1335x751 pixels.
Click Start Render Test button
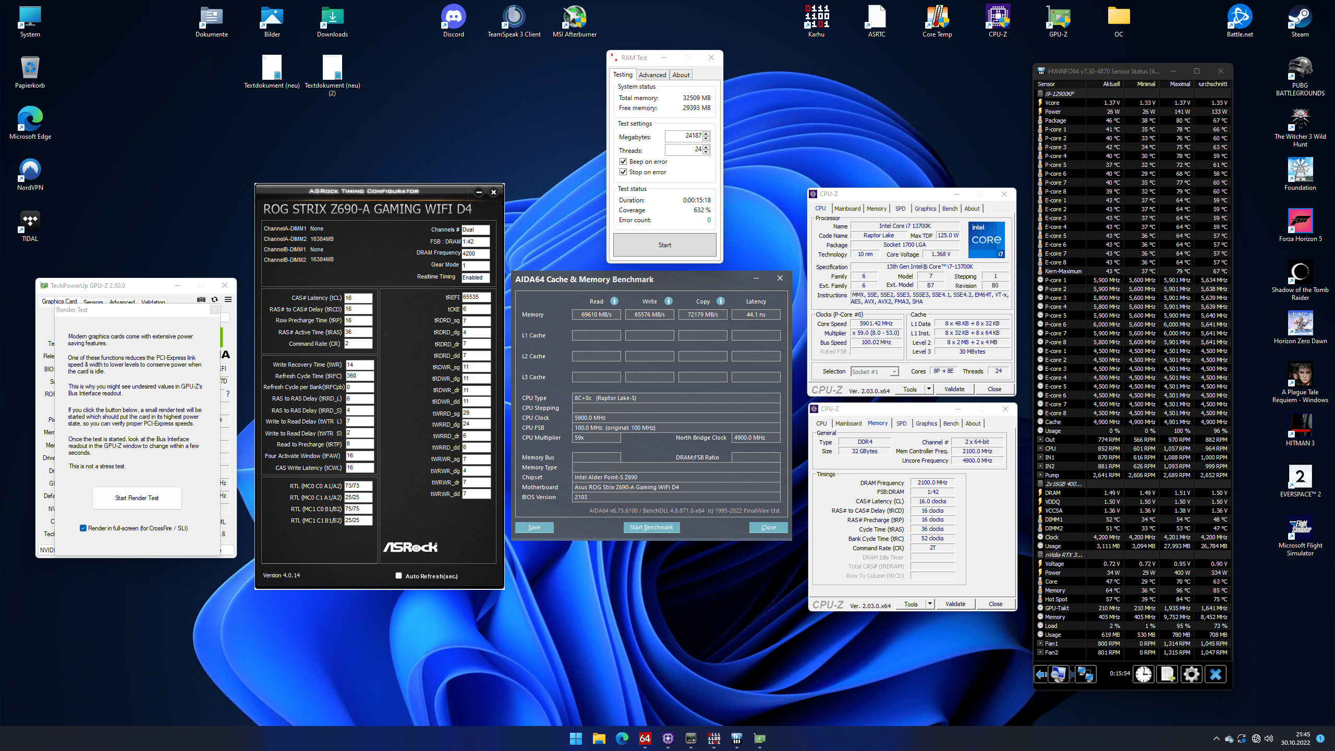[137, 498]
